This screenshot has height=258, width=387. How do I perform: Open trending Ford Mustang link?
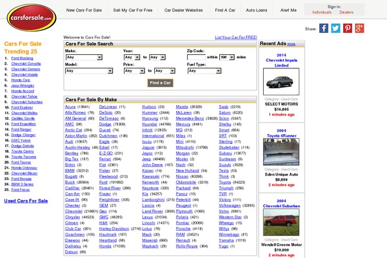coord(22,58)
